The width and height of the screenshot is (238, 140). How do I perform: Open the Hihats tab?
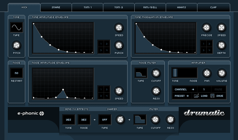coord(181,7)
